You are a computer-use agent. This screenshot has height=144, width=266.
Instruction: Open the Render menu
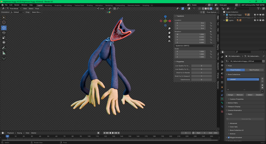(17, 5)
